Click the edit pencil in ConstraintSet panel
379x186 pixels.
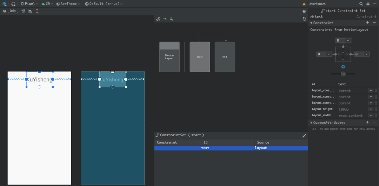tap(304, 135)
